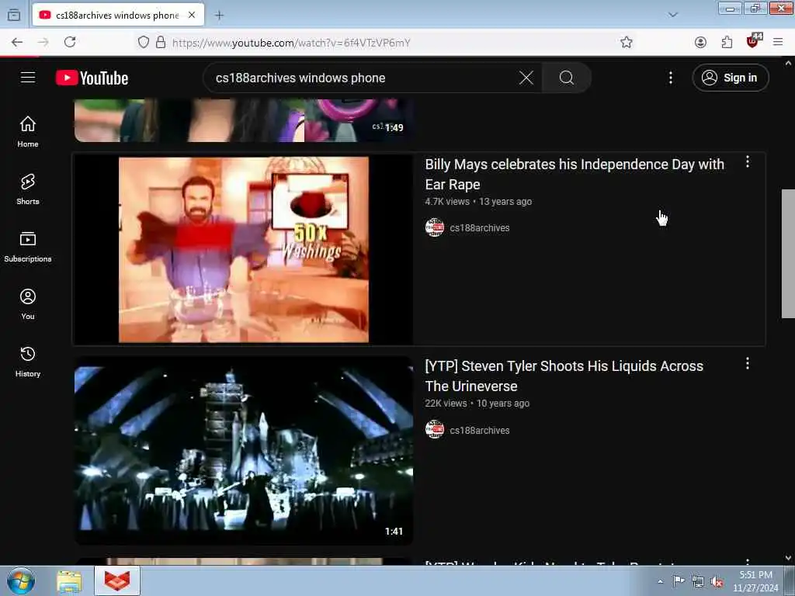Open the YouTube hamburger guide menu
The width and height of the screenshot is (795, 596).
click(28, 78)
